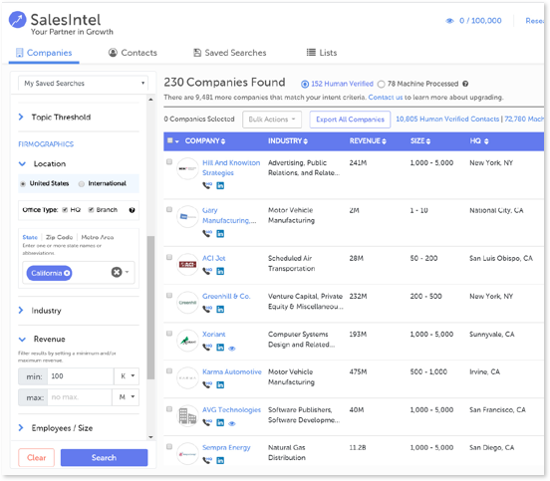Switch to the Contacts tab
The width and height of the screenshot is (550, 481).
point(133,53)
